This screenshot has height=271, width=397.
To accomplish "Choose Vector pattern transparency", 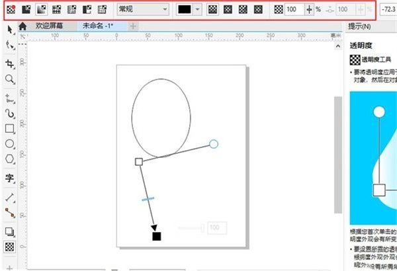I will pyautogui.click(x=56, y=10).
